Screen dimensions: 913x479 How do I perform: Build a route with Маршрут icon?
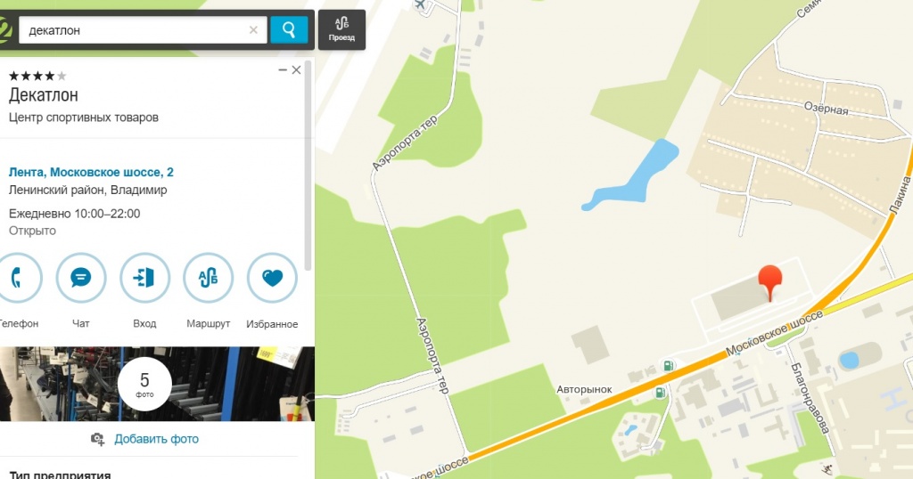pos(209,278)
